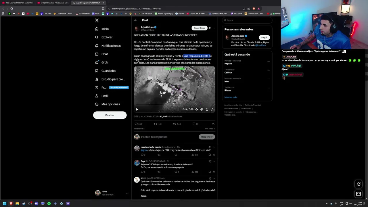Play the post video
Screen dimensions: 368x207
coord(137,109)
